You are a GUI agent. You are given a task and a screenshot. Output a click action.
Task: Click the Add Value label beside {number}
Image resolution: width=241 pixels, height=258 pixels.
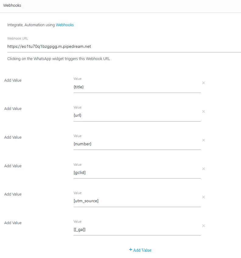pyautogui.click(x=13, y=137)
